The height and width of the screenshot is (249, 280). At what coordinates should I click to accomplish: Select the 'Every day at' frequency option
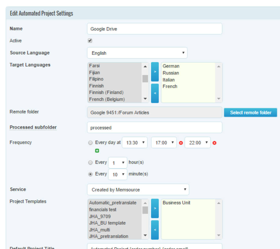tap(91, 143)
